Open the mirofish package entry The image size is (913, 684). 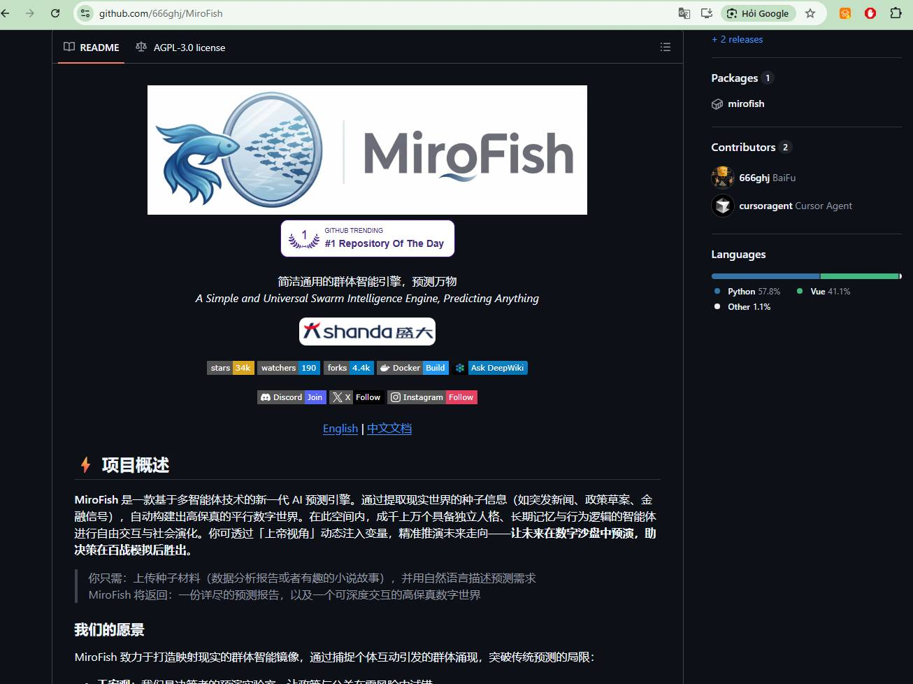click(x=745, y=104)
